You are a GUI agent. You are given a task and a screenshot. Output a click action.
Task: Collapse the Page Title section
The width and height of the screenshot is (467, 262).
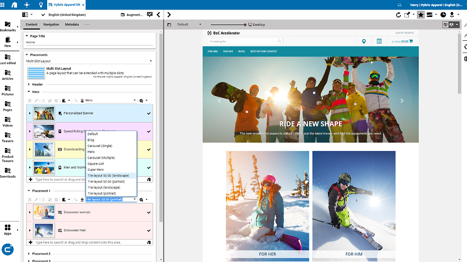(x=27, y=36)
